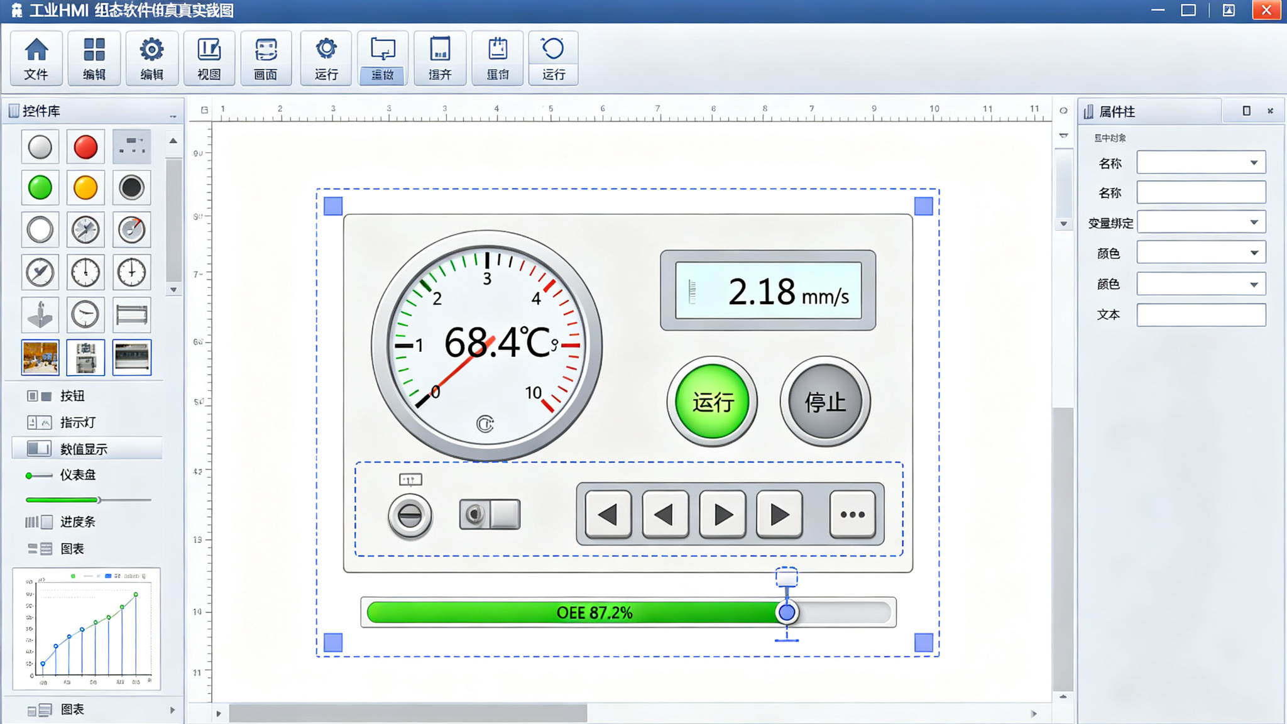This screenshot has width=1287, height=724.
Task: Select the gray indicator lamp control
Action: click(40, 147)
